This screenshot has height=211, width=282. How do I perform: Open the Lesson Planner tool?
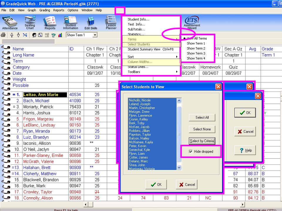[111, 23]
